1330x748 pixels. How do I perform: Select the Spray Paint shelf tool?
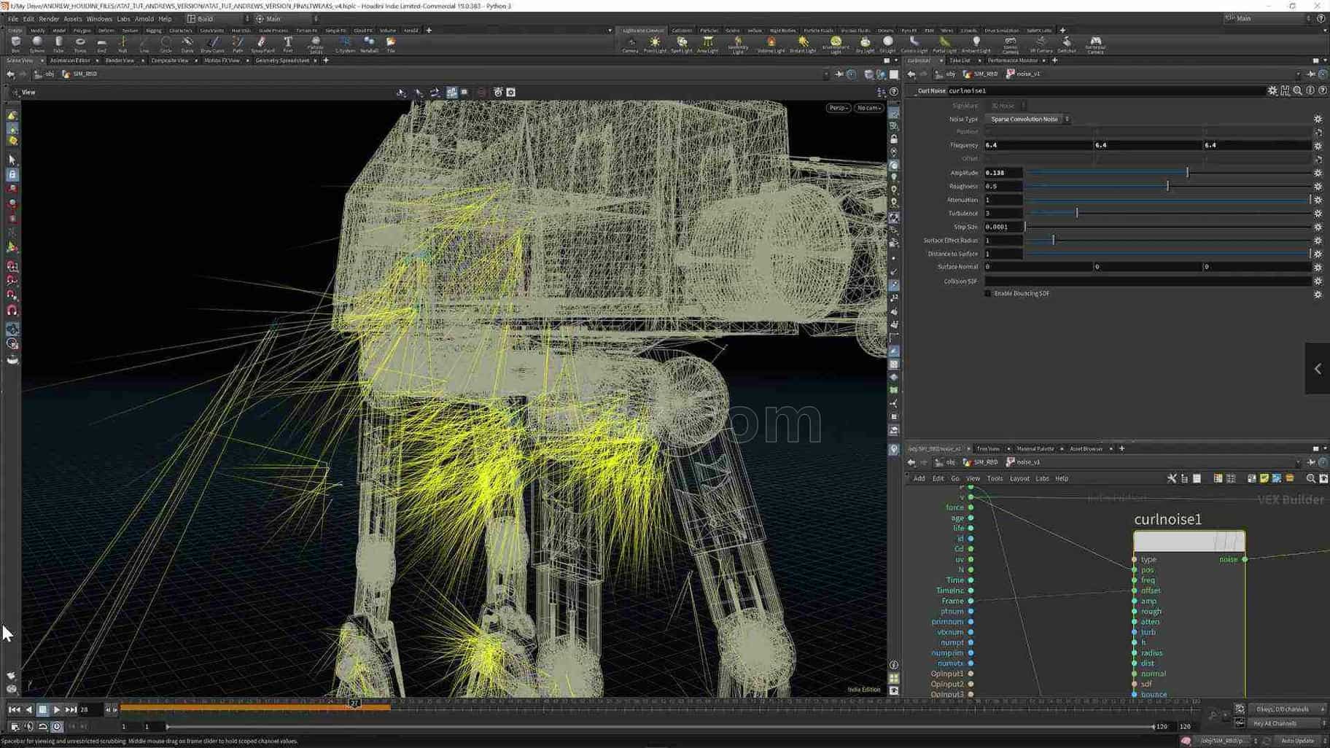pyautogui.click(x=262, y=44)
